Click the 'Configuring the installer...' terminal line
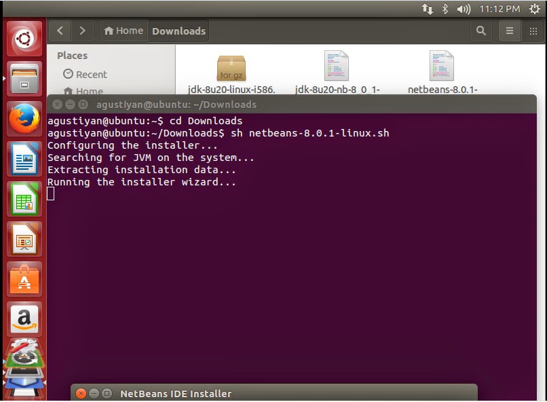The image size is (547, 402). pos(132,145)
